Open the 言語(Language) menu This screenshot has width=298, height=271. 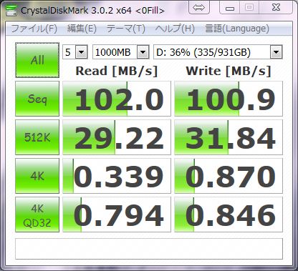click(x=237, y=29)
